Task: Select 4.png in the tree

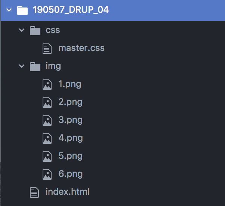Action: [x=71, y=138]
